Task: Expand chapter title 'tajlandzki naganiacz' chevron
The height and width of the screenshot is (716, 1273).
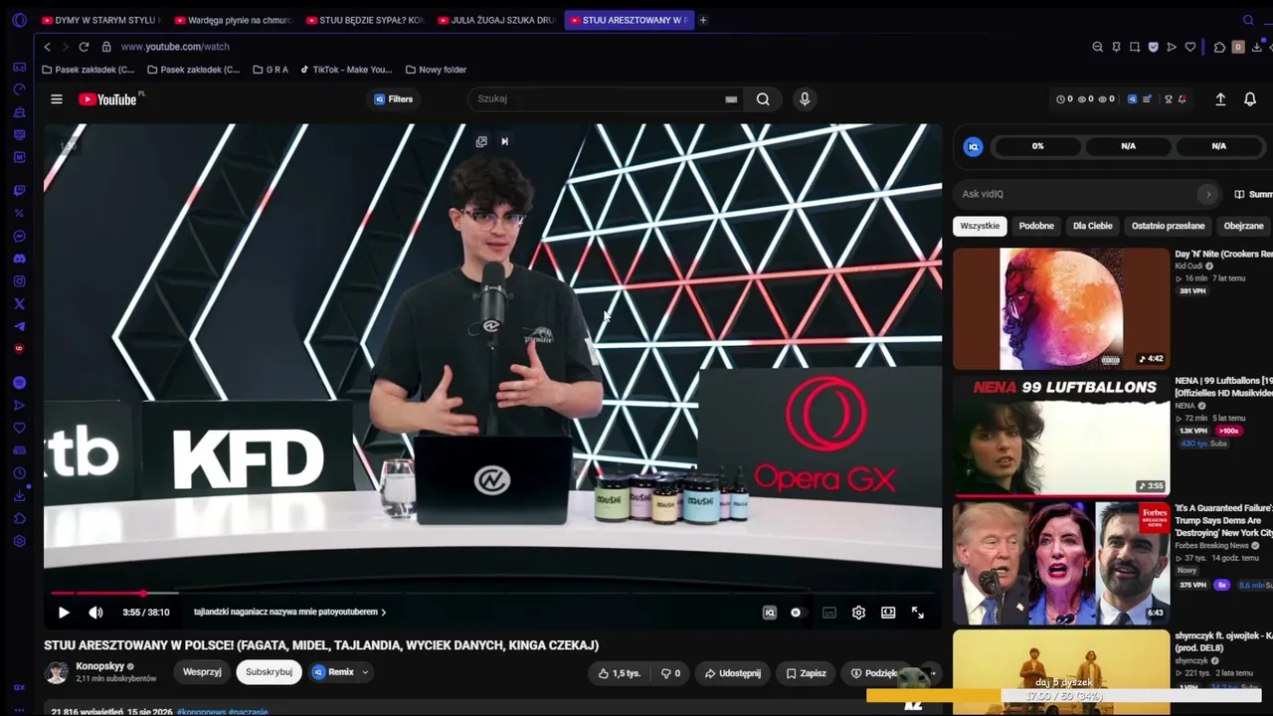Action: [x=384, y=613]
